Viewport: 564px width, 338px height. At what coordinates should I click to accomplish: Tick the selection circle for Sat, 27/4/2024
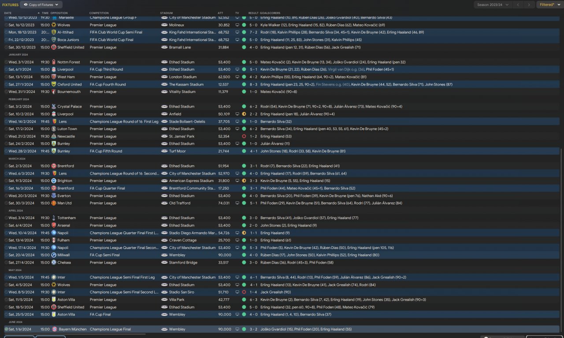pyautogui.click(x=6, y=262)
